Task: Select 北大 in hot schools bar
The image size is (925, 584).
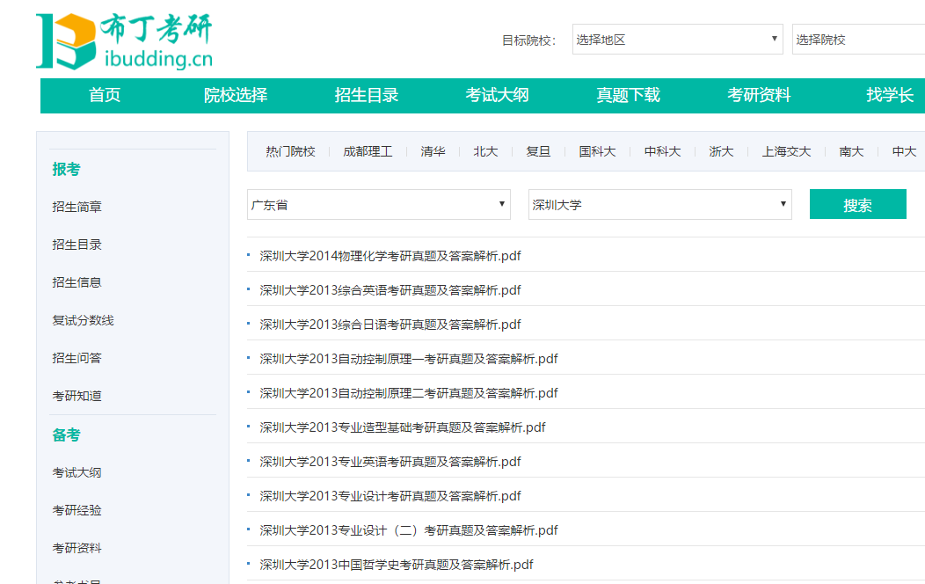Action: pos(485,151)
